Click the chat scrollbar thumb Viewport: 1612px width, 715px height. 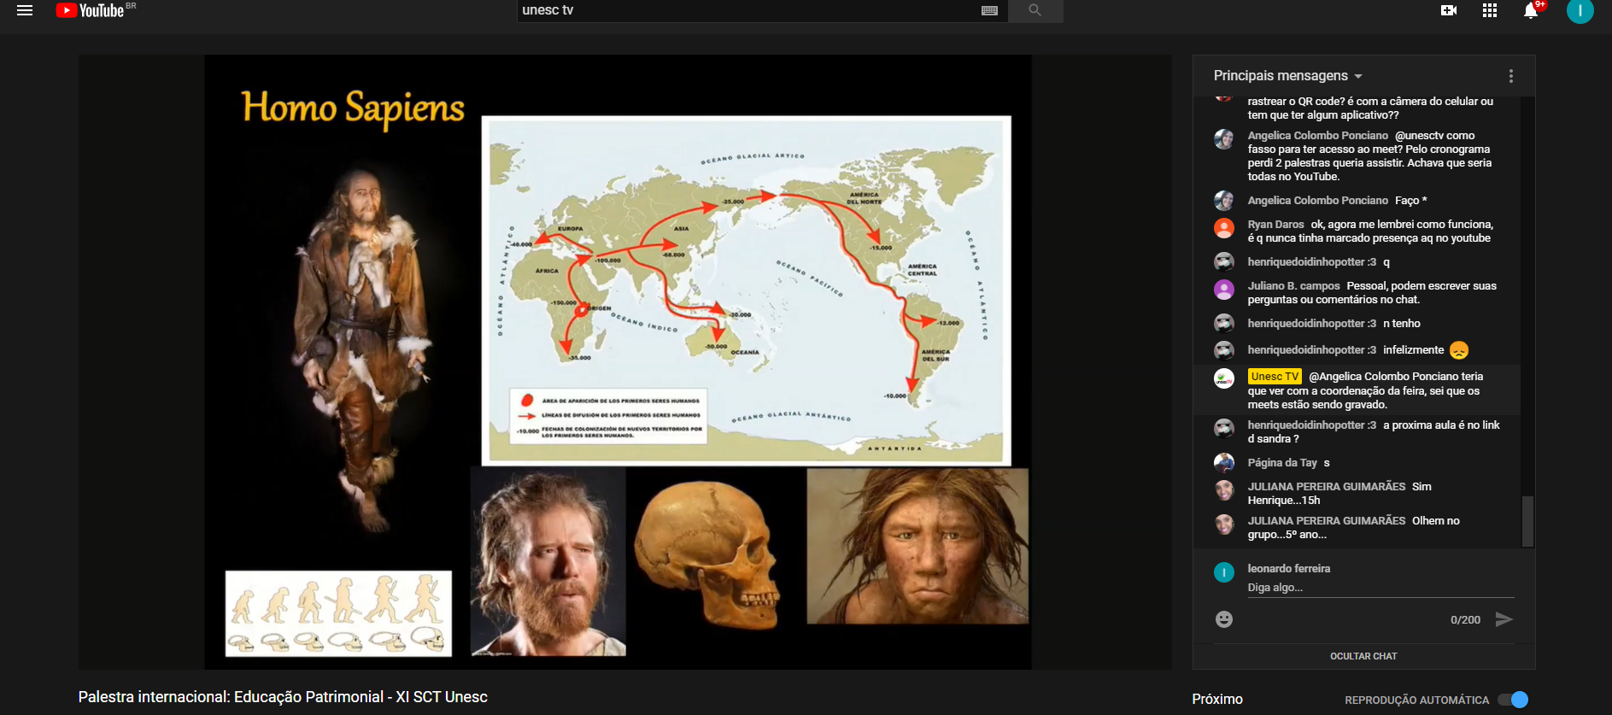[x=1527, y=520]
